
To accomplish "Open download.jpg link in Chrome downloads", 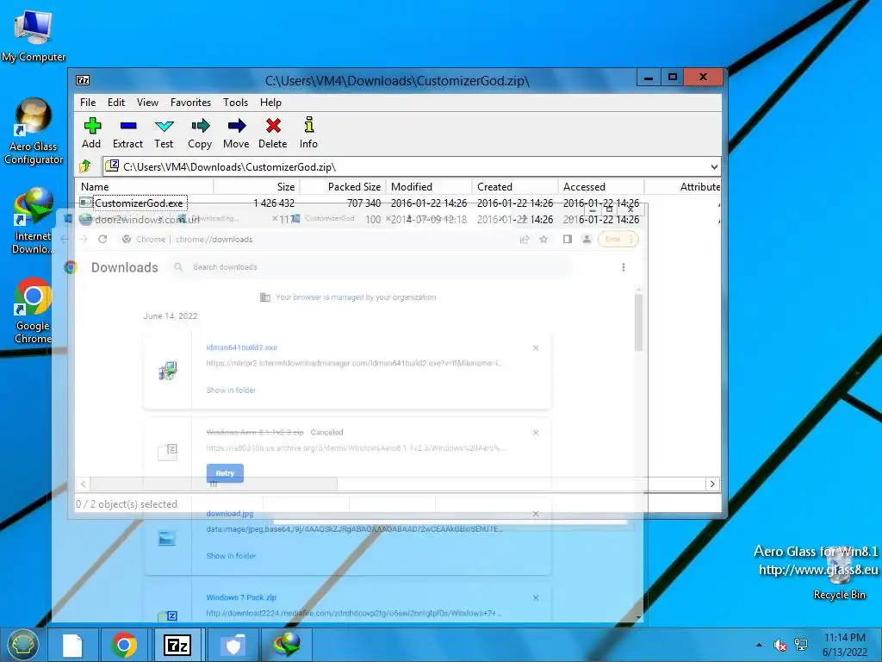I will tap(229, 514).
